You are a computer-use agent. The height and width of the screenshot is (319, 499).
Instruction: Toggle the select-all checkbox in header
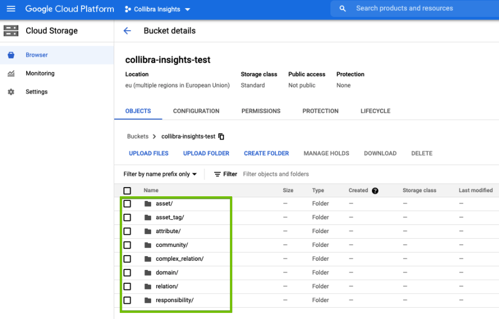(x=127, y=191)
